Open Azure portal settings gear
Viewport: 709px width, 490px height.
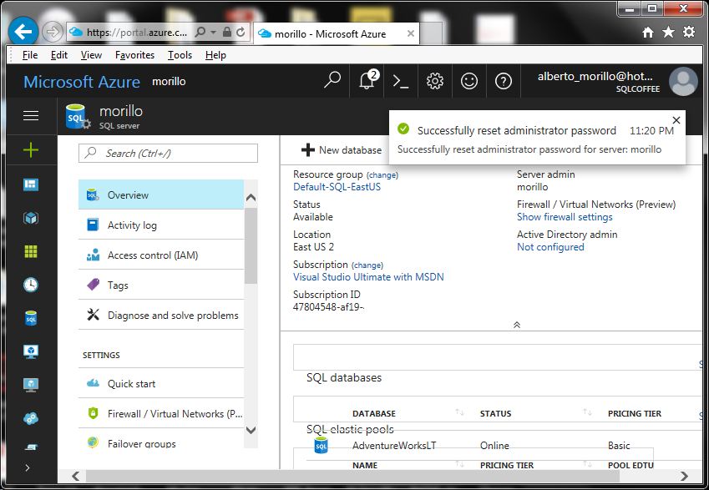[435, 81]
